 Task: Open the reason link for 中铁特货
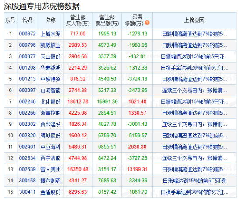tap(194, 79)
